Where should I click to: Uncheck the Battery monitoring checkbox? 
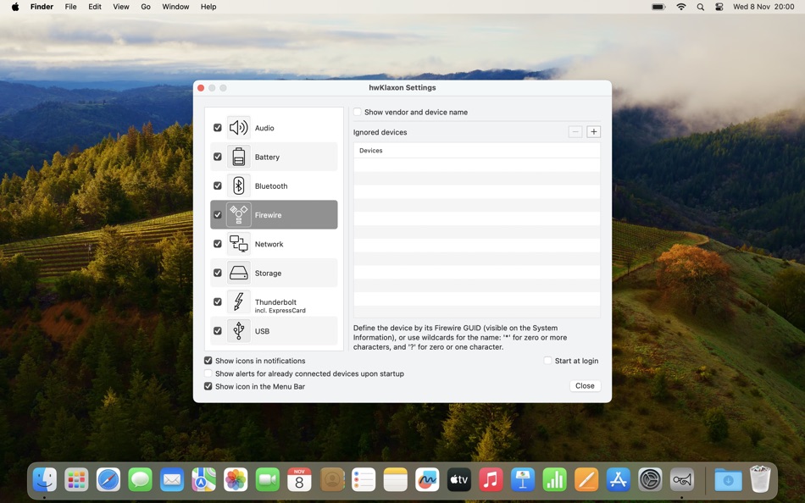(218, 157)
